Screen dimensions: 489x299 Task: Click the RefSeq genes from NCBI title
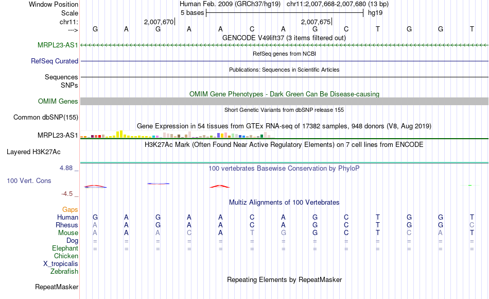[284, 54]
